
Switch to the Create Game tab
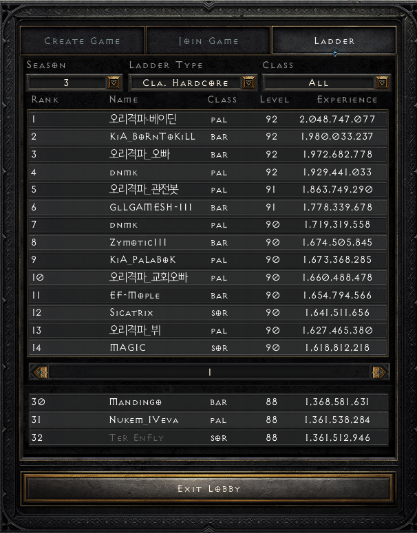tap(83, 41)
